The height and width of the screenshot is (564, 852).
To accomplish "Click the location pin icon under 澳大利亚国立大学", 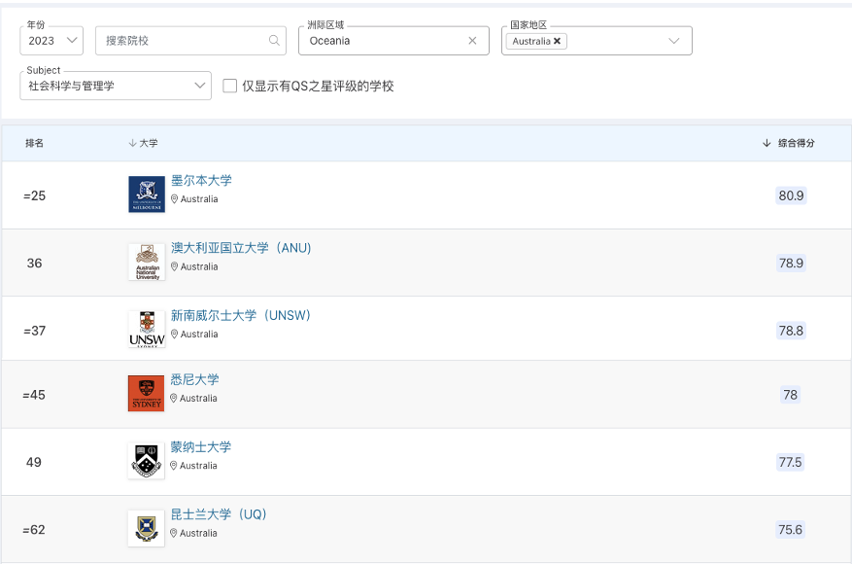I will pos(175,266).
